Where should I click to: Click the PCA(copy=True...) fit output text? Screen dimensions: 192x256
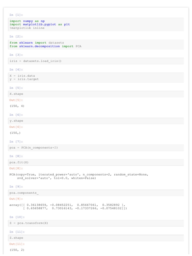(x=79, y=176)
